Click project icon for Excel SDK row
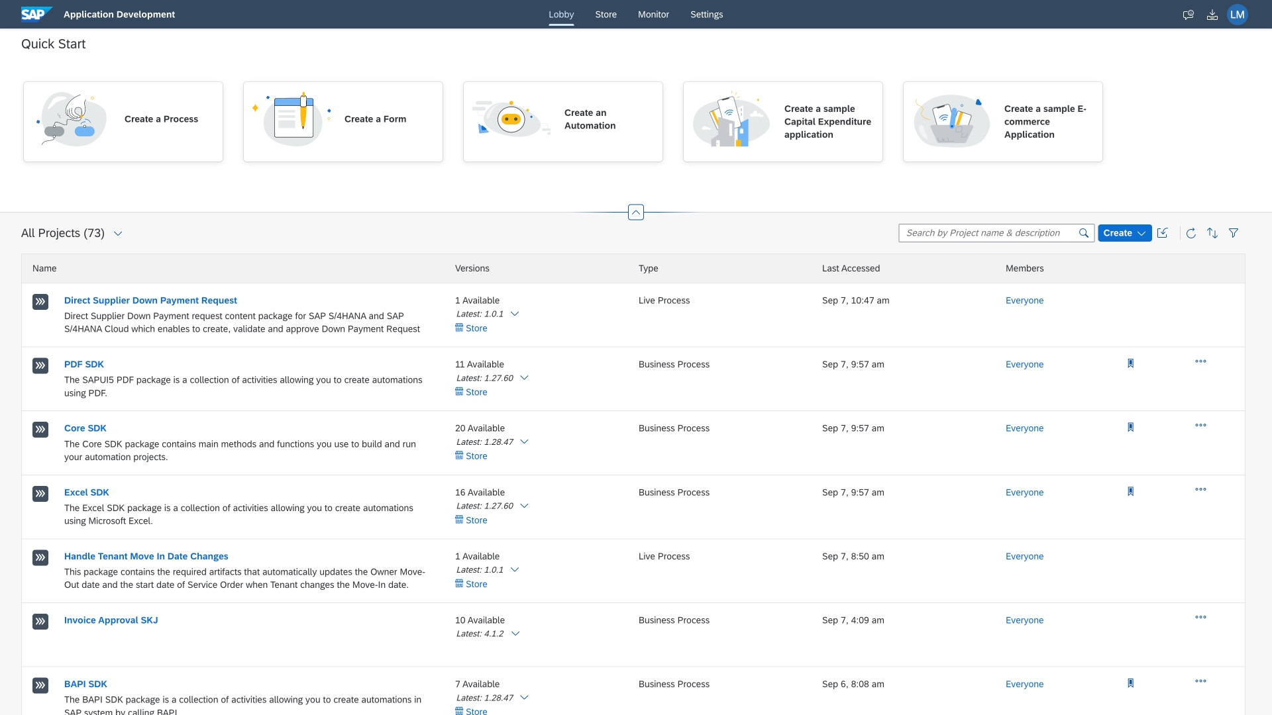Image resolution: width=1272 pixels, height=715 pixels. [x=40, y=494]
